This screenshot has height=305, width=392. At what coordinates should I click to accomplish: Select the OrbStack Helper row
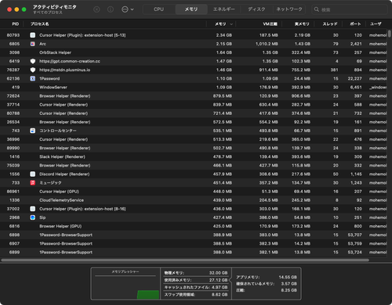[194, 52]
